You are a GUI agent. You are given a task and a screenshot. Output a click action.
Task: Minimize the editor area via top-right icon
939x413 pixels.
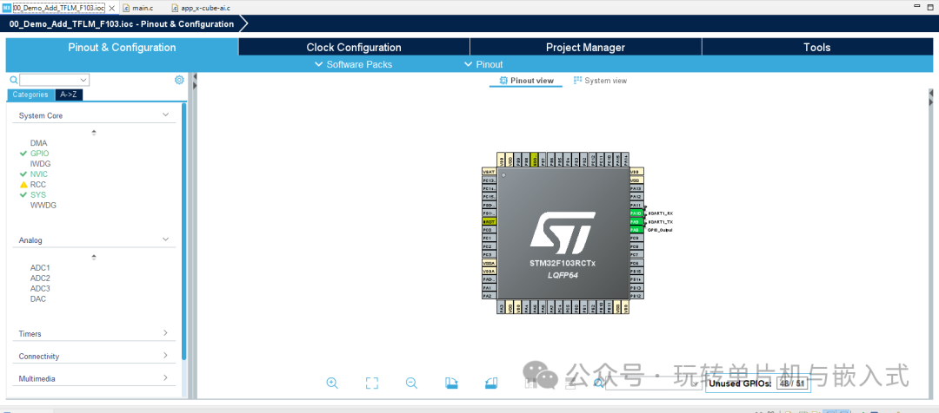[x=916, y=5]
